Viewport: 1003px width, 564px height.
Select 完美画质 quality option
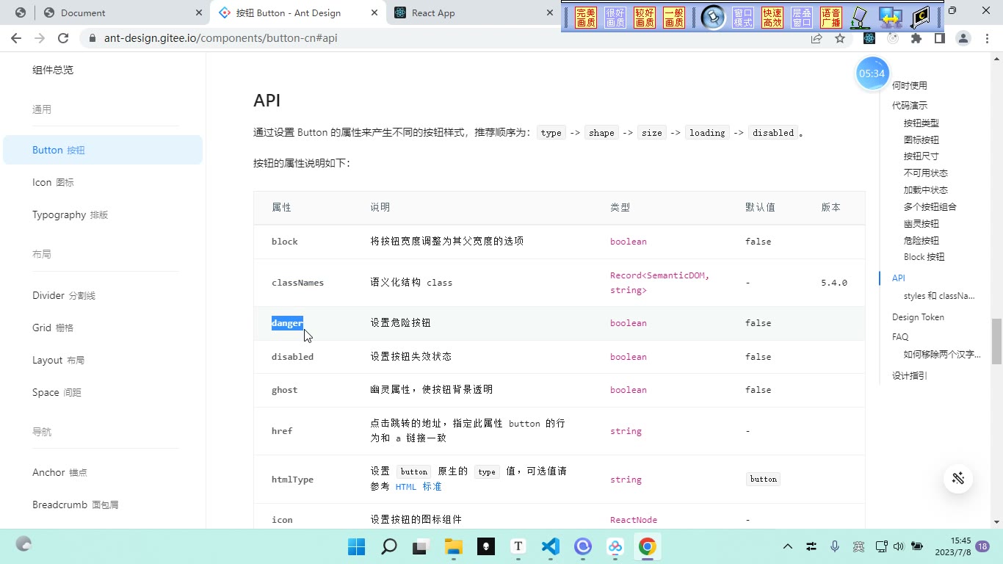[586, 18]
